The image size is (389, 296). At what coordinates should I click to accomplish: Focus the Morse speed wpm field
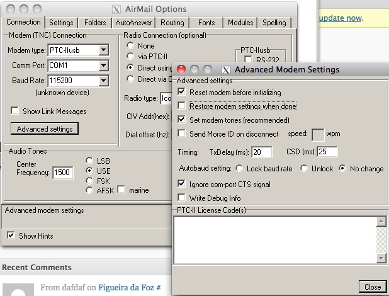click(318, 135)
